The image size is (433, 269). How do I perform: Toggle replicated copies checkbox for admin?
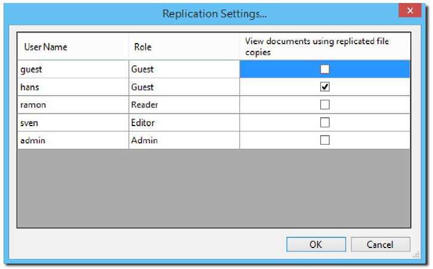325,140
